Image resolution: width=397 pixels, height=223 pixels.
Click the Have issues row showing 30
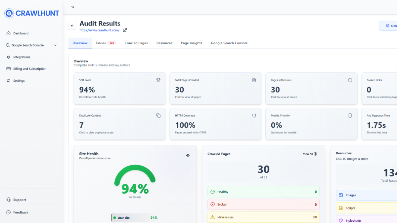coord(264,217)
